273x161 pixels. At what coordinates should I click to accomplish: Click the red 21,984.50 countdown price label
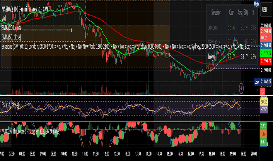266,34
